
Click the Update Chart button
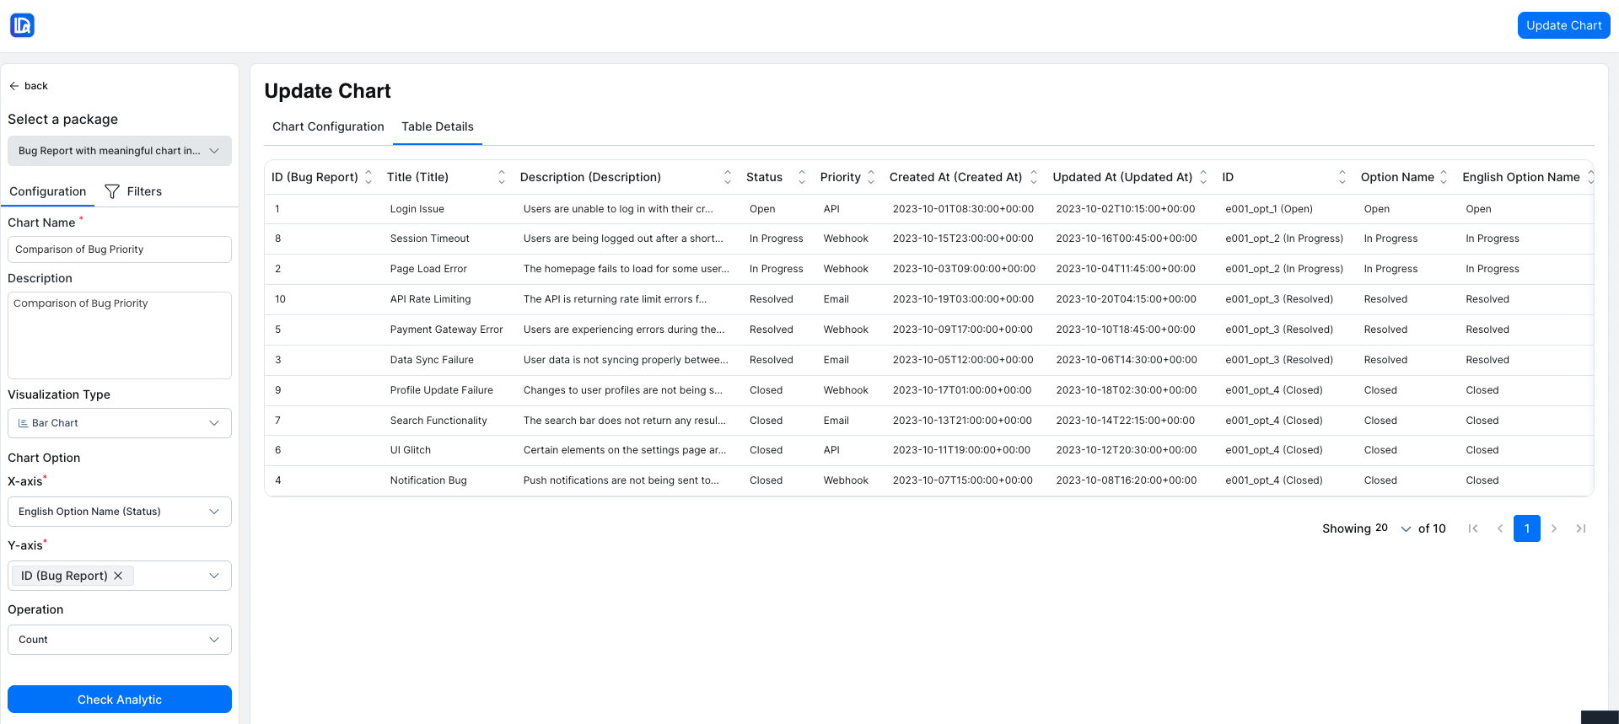[1563, 25]
